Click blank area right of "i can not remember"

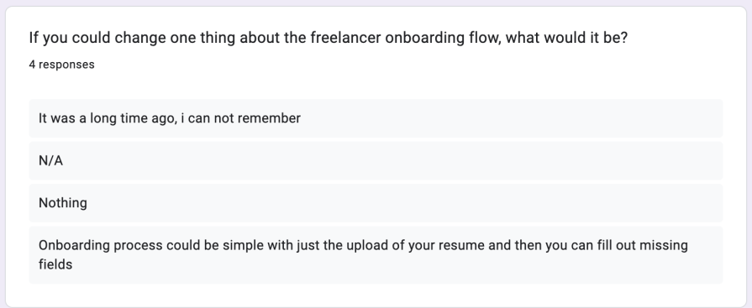pos(511,118)
